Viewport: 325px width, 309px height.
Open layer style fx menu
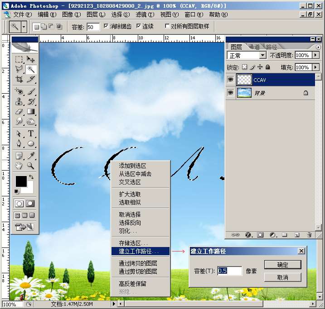pos(248,235)
